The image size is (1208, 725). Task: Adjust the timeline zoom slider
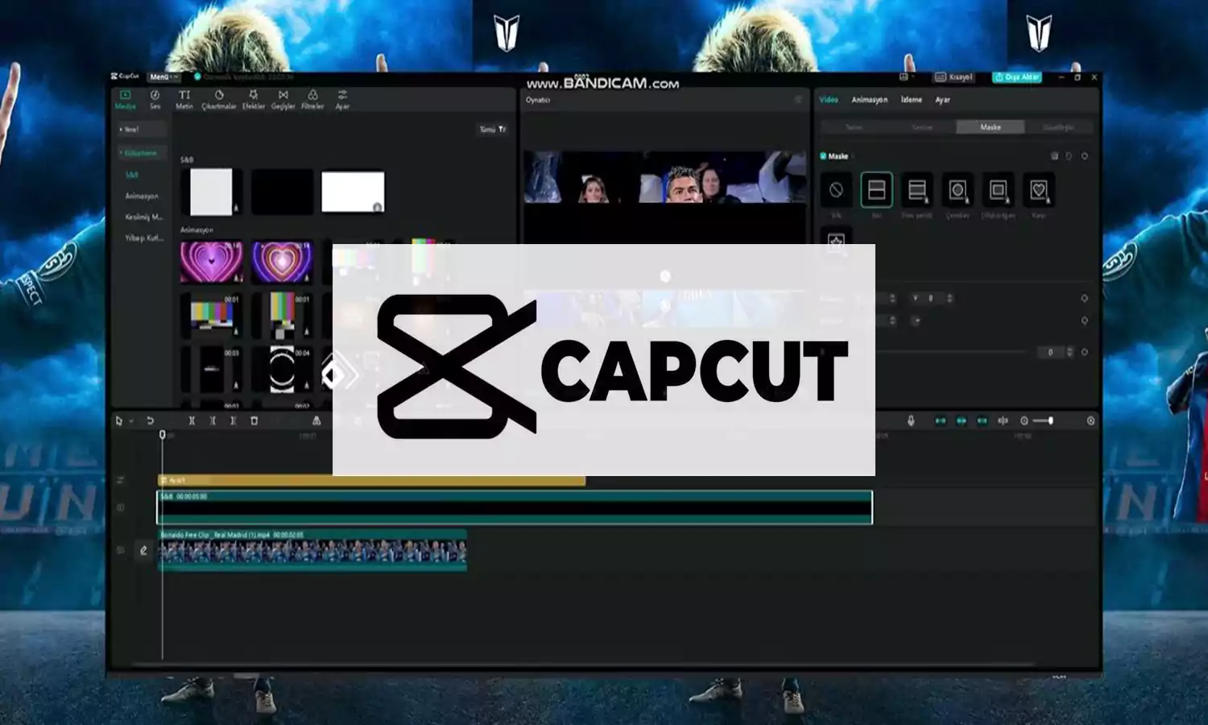pyautogui.click(x=1050, y=420)
